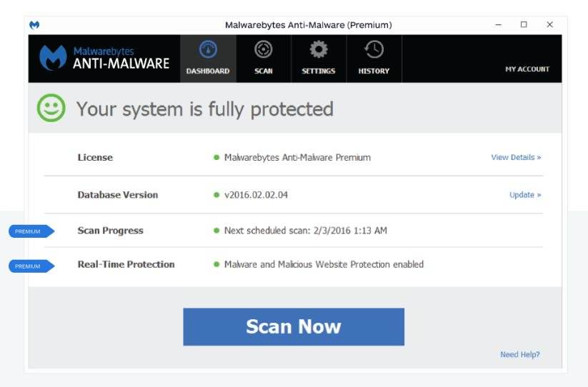Click 'Malwarebytes Anti-Malware Premium' license text
Screen dimensions: 588x387
(x=297, y=158)
